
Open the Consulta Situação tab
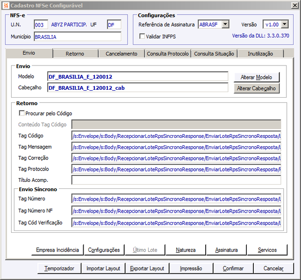[x=214, y=54]
